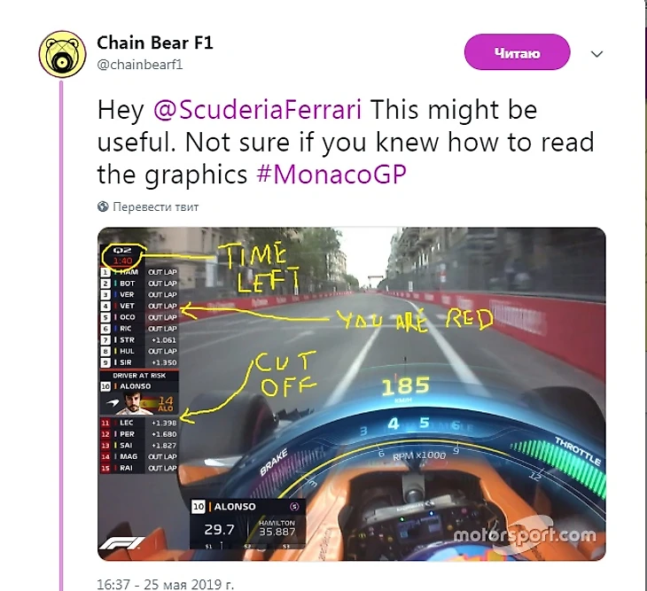Click the Chain Bear F1 display name

click(155, 43)
